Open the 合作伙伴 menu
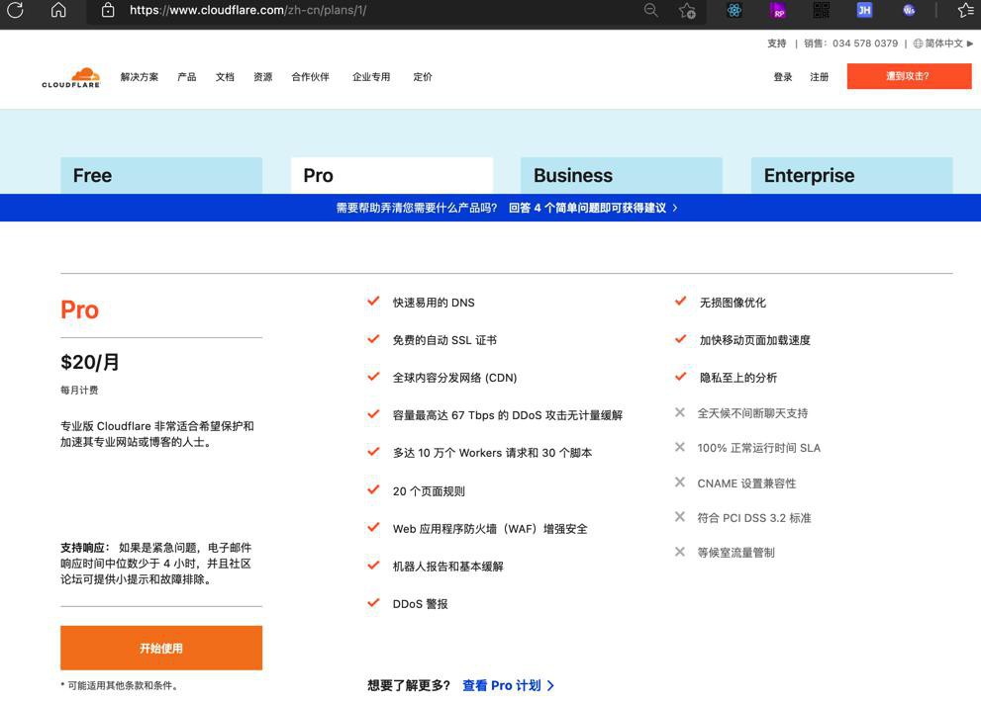Screen dimensions: 981x702 (310, 77)
